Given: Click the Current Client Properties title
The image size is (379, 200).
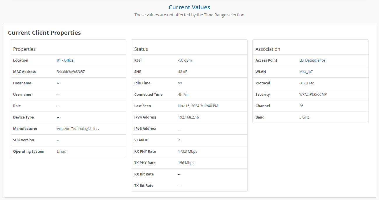Looking at the screenshot, I should pos(44,33).
